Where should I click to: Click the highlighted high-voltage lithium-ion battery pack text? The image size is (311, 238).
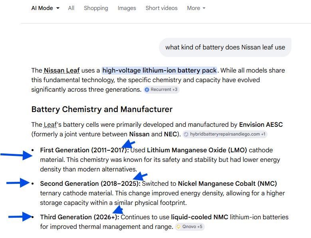159,71
